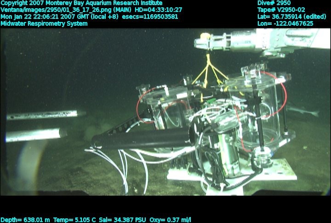Click the long black cylinder housing
The image size is (331, 223).
pyautogui.click(x=140, y=138)
